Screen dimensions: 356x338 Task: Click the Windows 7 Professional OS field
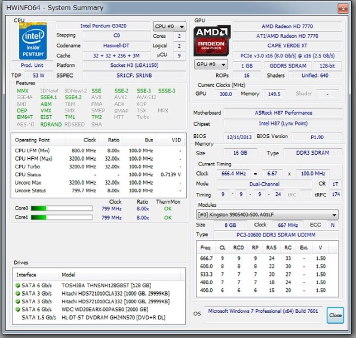[263, 315]
